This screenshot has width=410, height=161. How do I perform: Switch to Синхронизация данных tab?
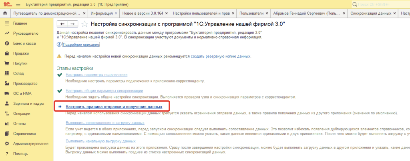pyautogui.click(x=371, y=13)
